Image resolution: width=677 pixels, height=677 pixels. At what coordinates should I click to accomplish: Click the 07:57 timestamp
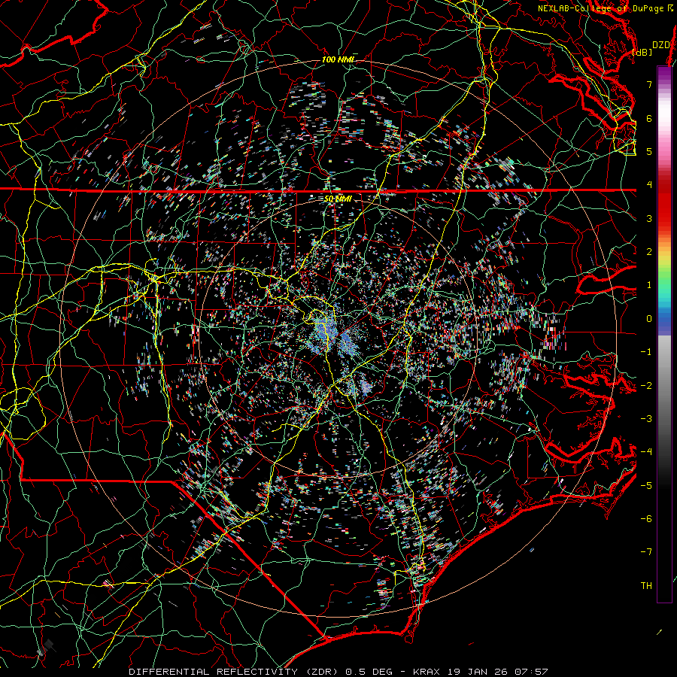pos(532,672)
